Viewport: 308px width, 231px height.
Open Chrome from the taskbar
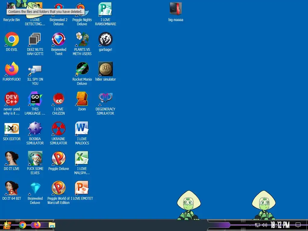click(x=23, y=225)
